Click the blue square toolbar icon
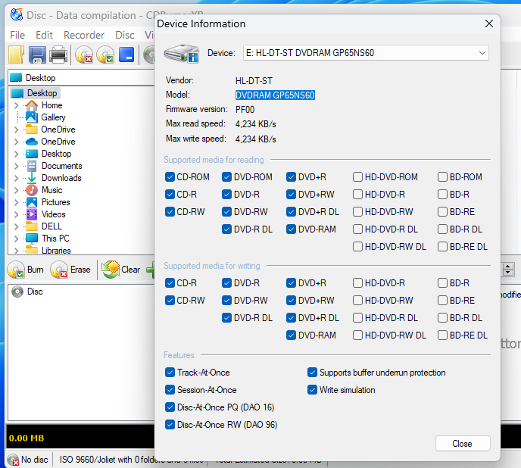Screen dimensions: 521x468 [x=126, y=55]
